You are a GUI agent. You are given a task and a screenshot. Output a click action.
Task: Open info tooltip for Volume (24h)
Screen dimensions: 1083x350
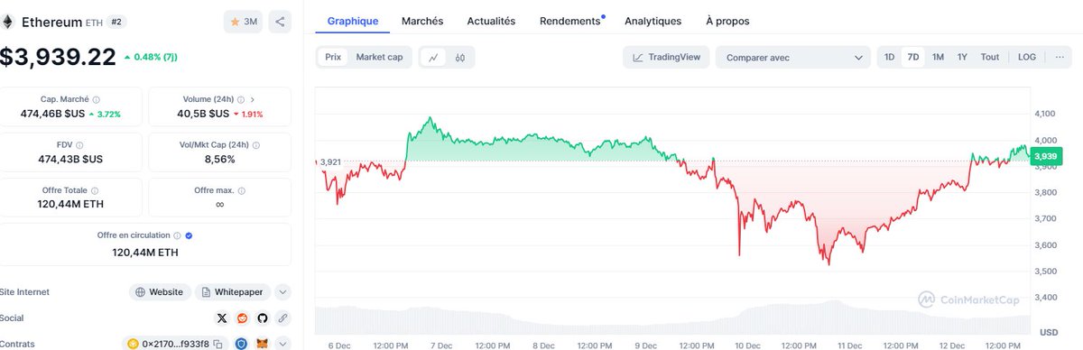click(240, 100)
